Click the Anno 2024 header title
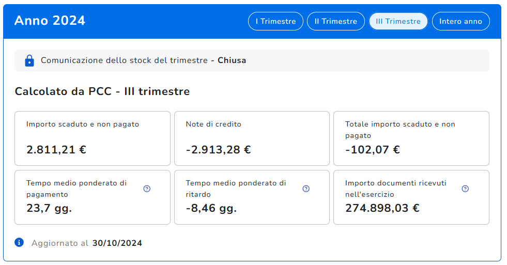The width and height of the screenshot is (507, 265). 50,21
